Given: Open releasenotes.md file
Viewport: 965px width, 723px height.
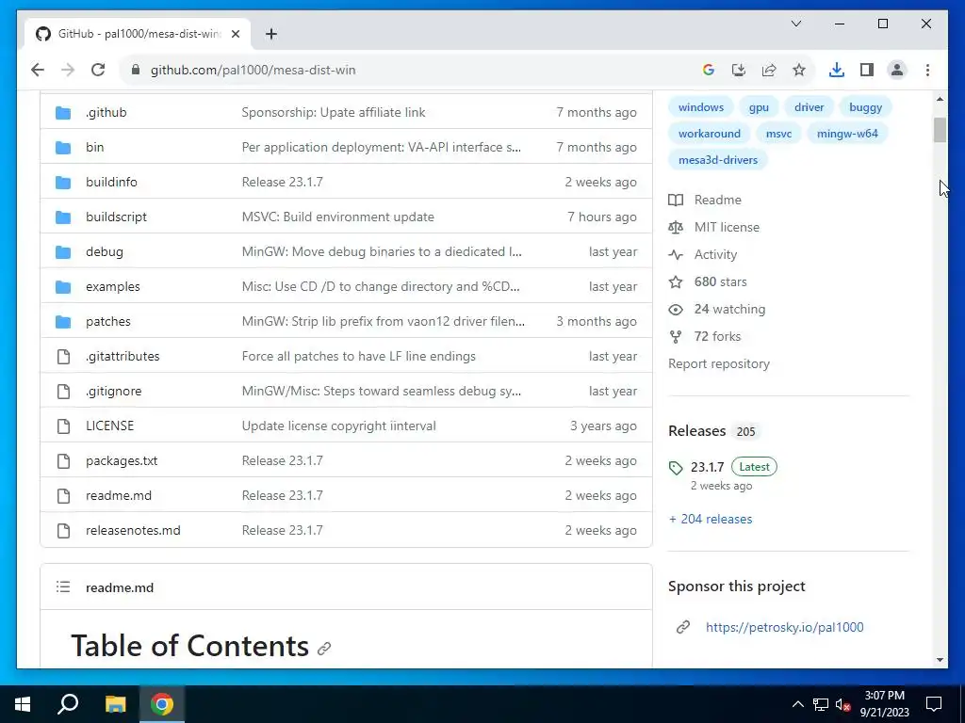Looking at the screenshot, I should click(x=133, y=531).
